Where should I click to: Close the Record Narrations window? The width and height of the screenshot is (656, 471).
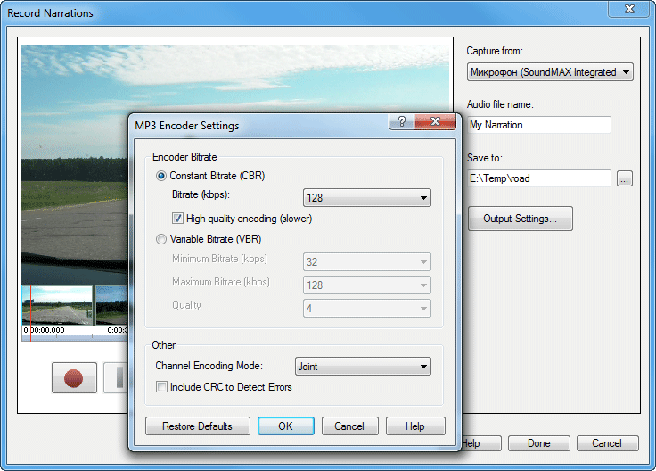(629, 9)
